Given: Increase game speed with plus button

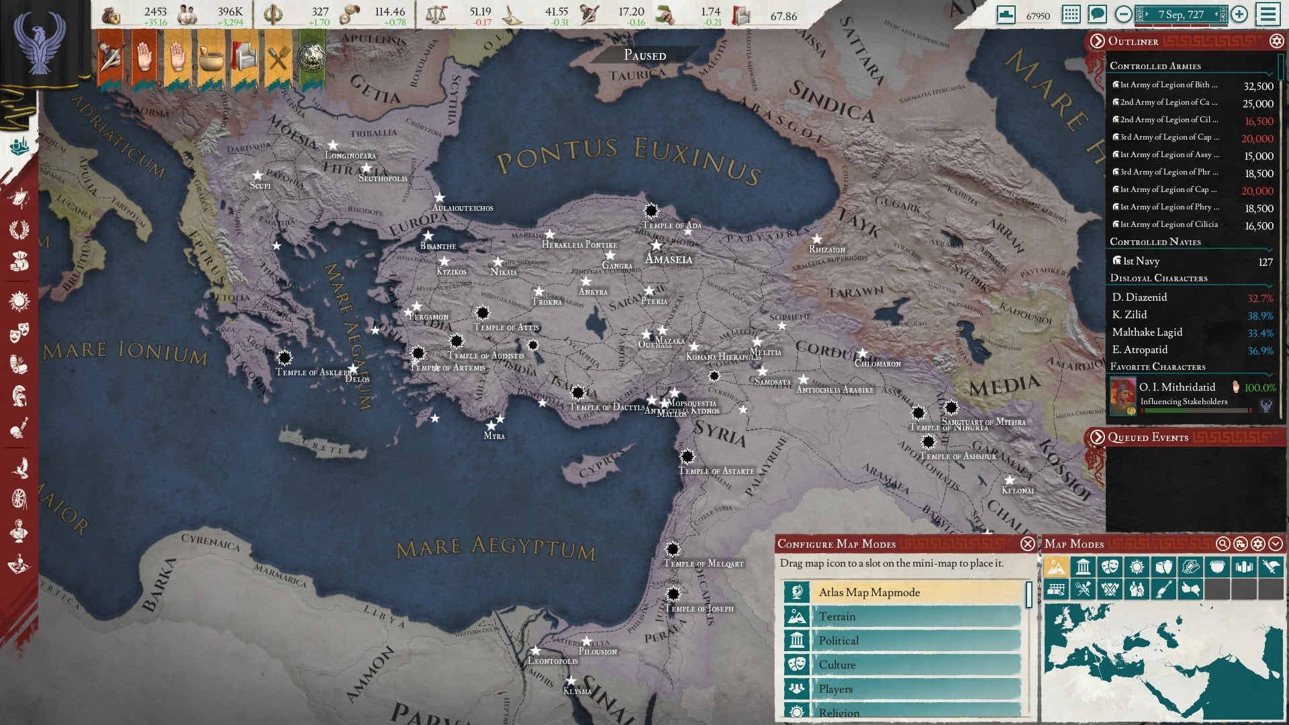Looking at the screenshot, I should (x=1239, y=14).
